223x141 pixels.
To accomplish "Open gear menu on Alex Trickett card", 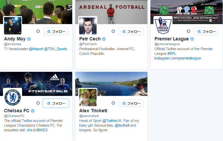I will point(113,103).
